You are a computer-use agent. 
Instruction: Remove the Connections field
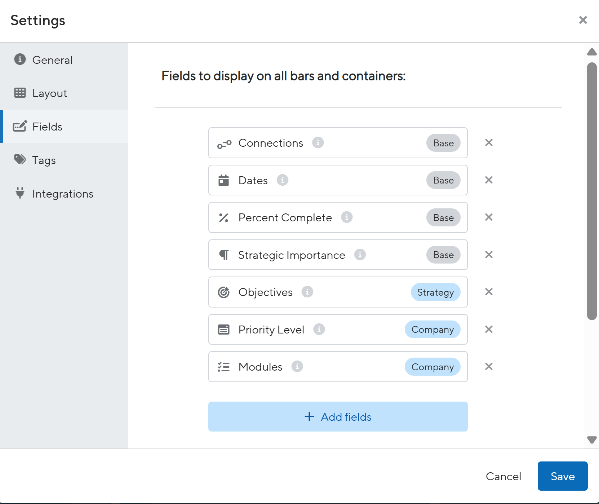click(x=489, y=143)
